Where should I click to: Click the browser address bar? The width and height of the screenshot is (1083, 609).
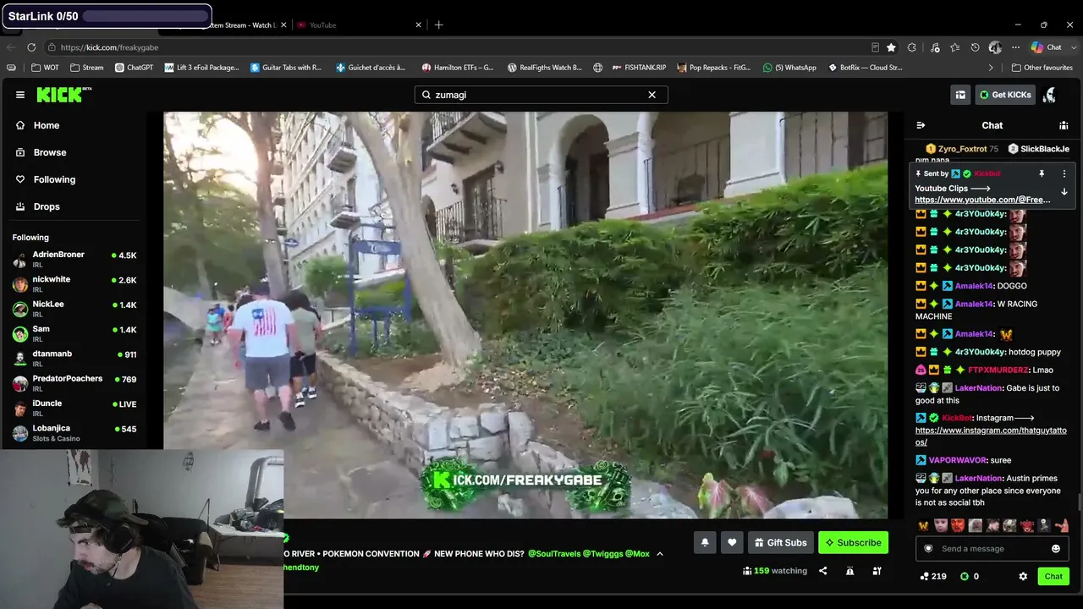click(457, 47)
